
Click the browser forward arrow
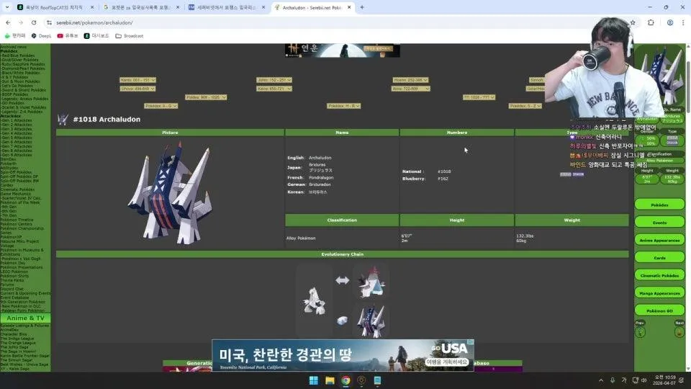[21, 22]
